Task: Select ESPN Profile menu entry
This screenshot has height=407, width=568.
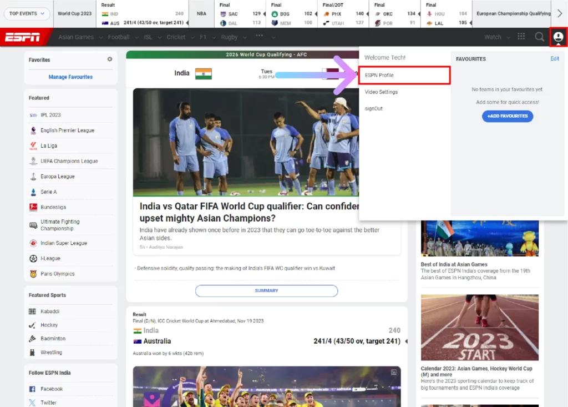Action: (404, 75)
